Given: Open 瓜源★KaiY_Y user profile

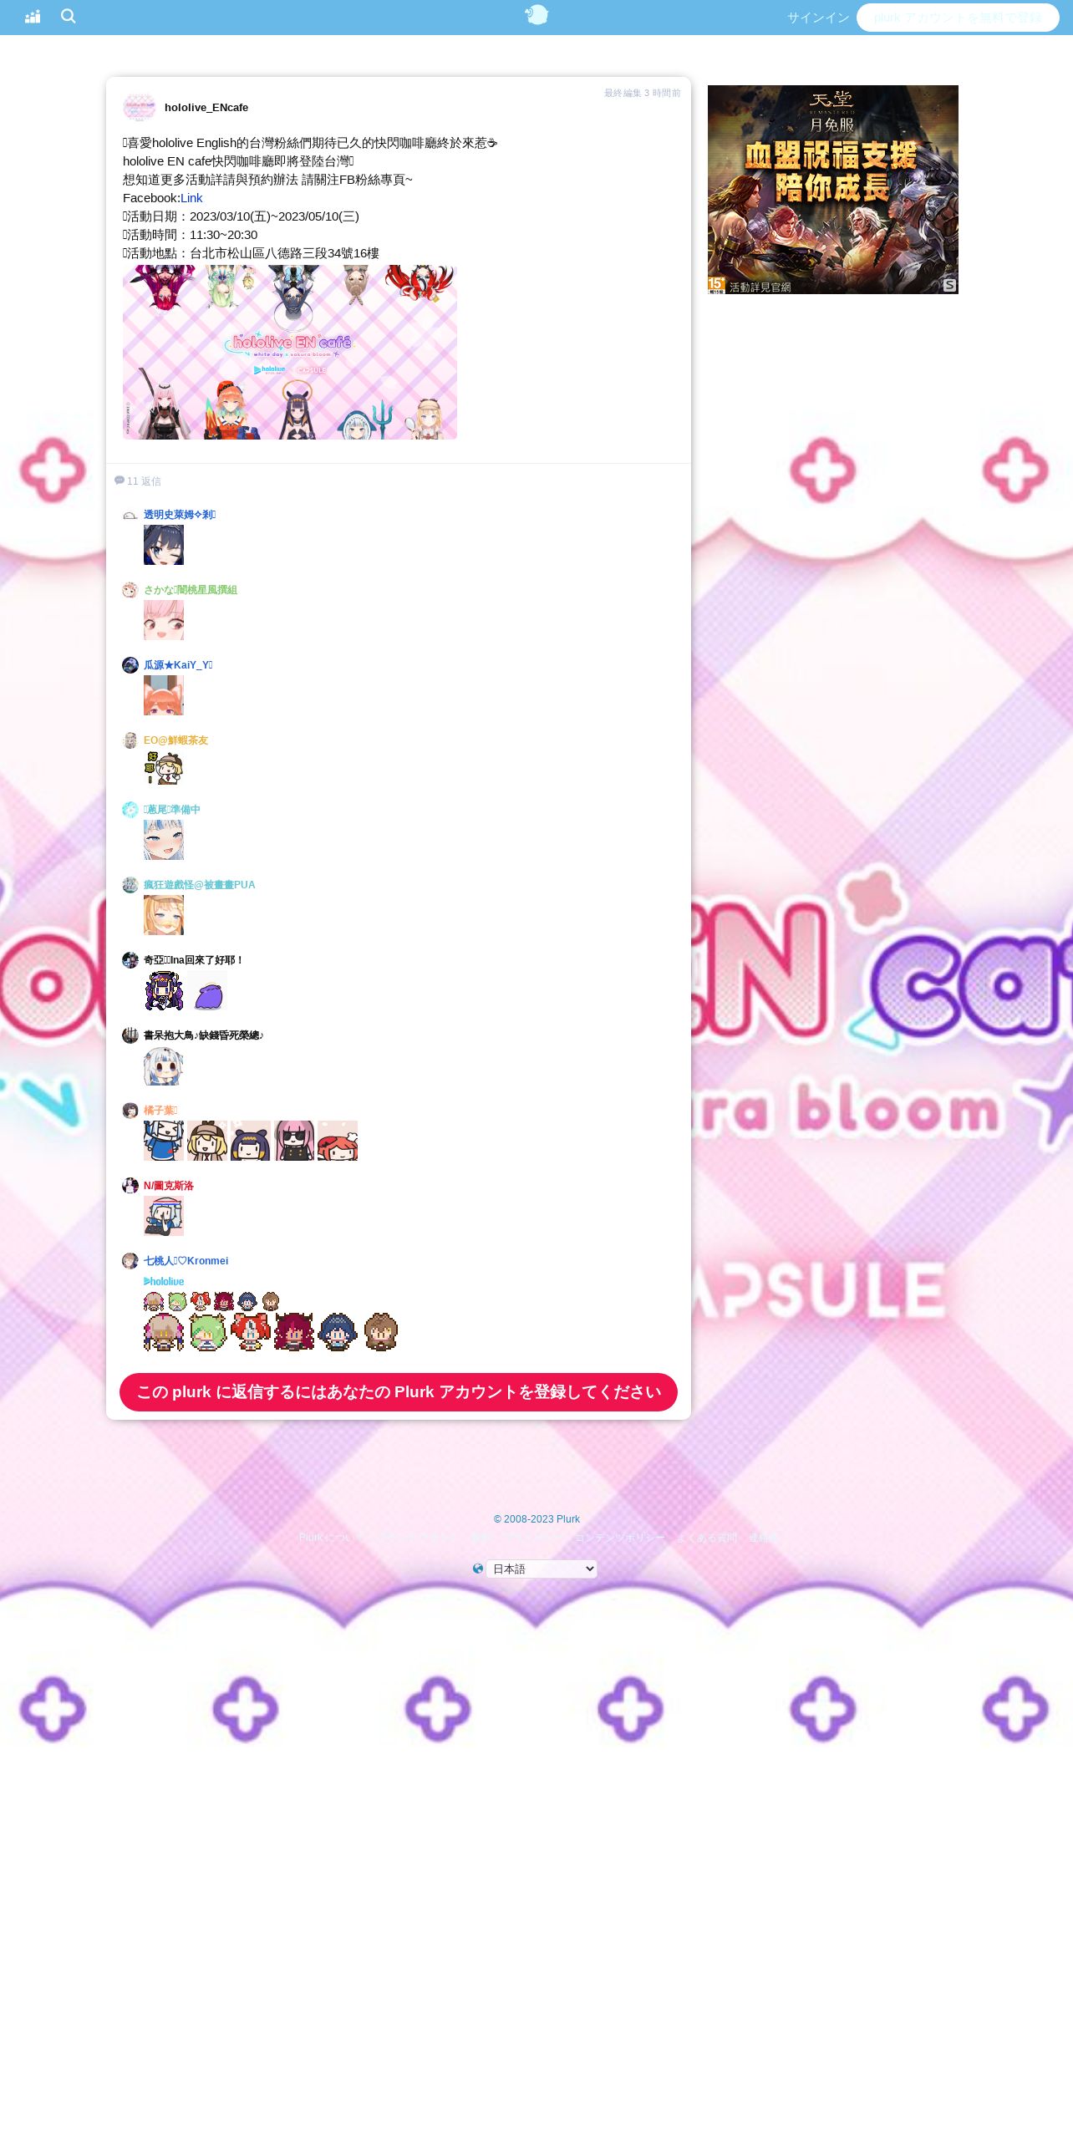Looking at the screenshot, I should click(178, 665).
